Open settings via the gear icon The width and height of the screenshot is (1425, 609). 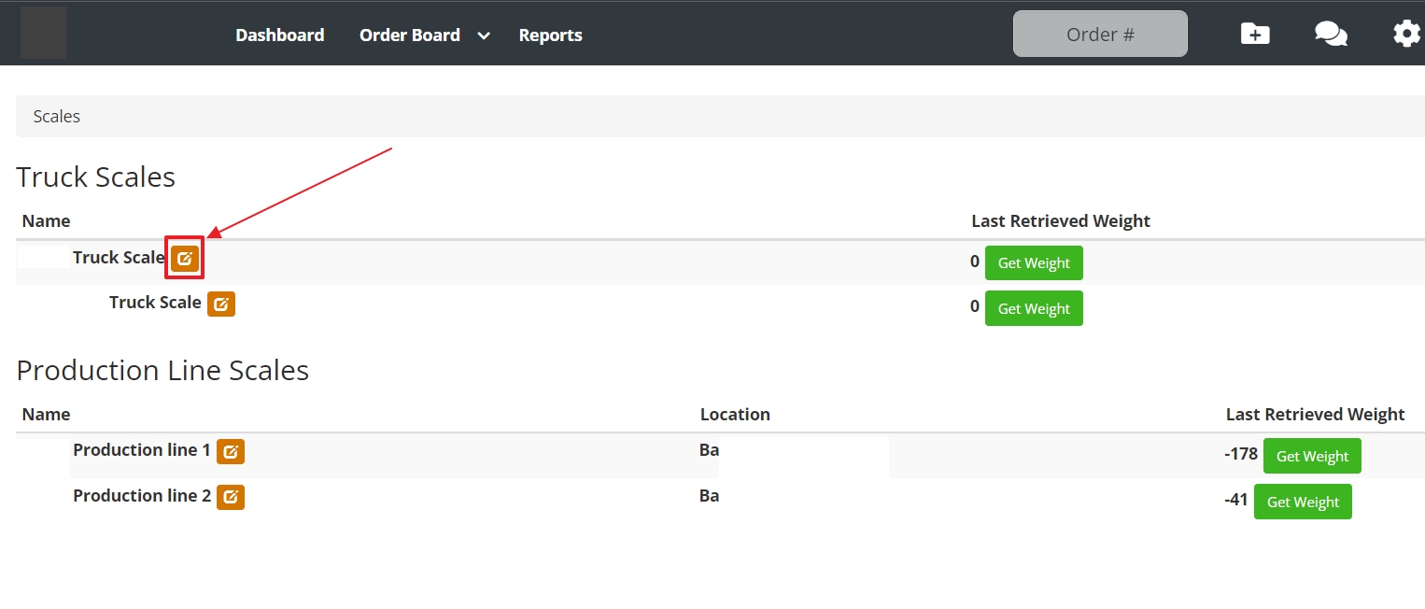coord(1405,35)
